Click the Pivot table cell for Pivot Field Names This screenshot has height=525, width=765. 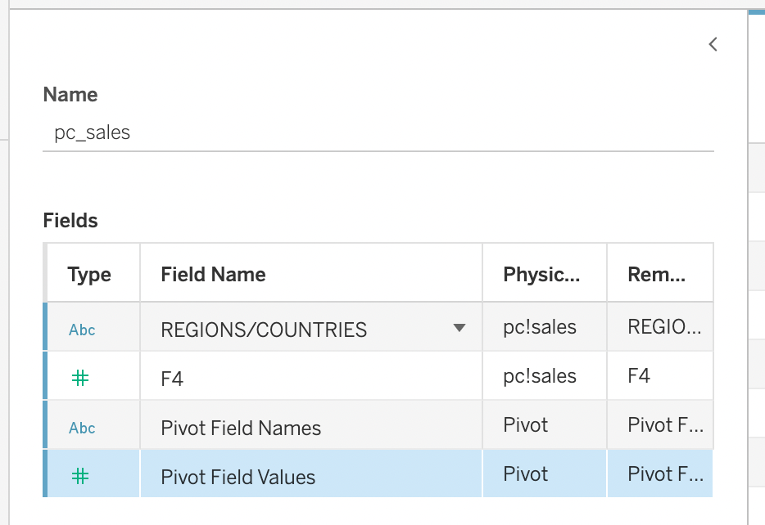[x=526, y=425]
